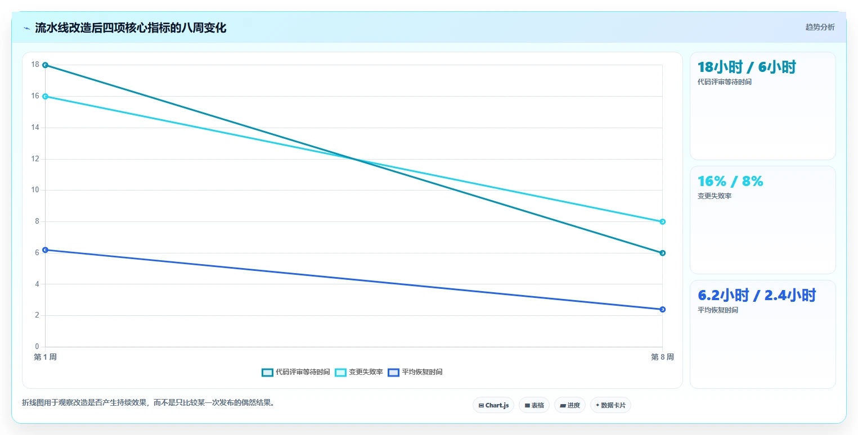Screen dimensions: 858x435
Task: Select the 数据卡片 tag chip
Action: click(x=610, y=405)
